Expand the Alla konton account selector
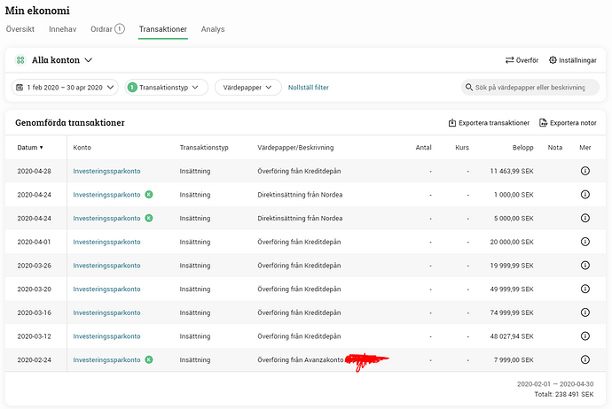 [62, 60]
